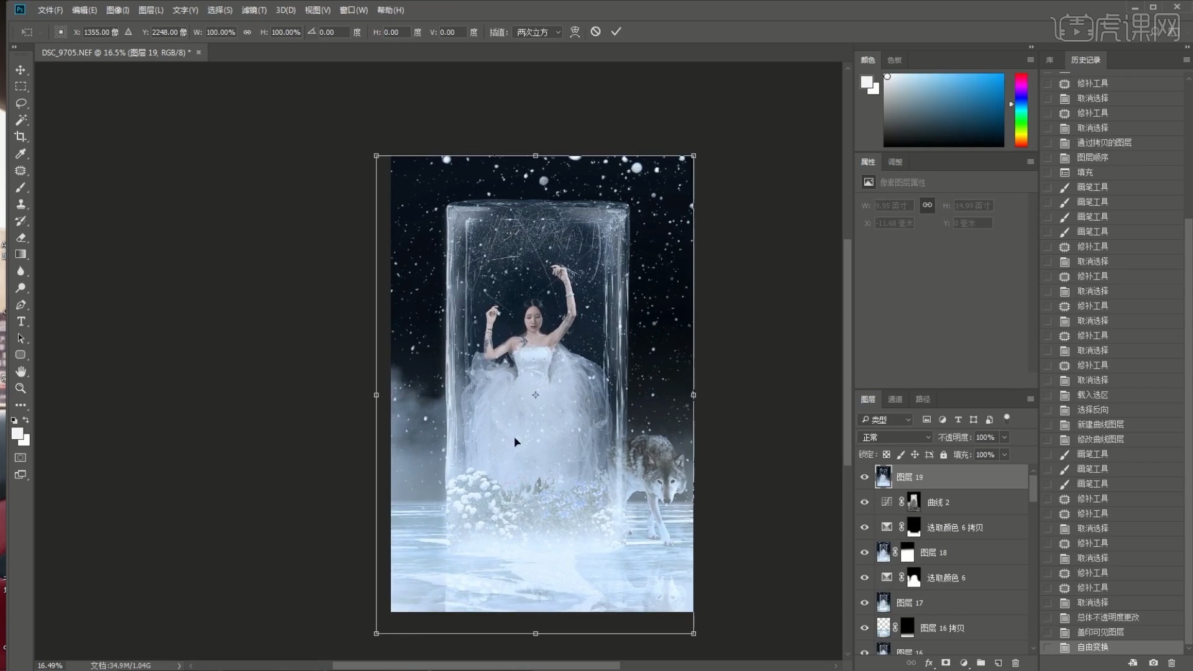Open the 两次立方 interpolation dropdown
The image size is (1193, 671).
pos(538,32)
